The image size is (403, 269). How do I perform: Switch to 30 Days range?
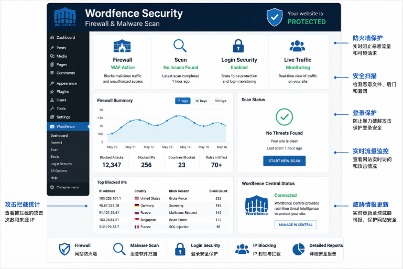pyautogui.click(x=201, y=101)
